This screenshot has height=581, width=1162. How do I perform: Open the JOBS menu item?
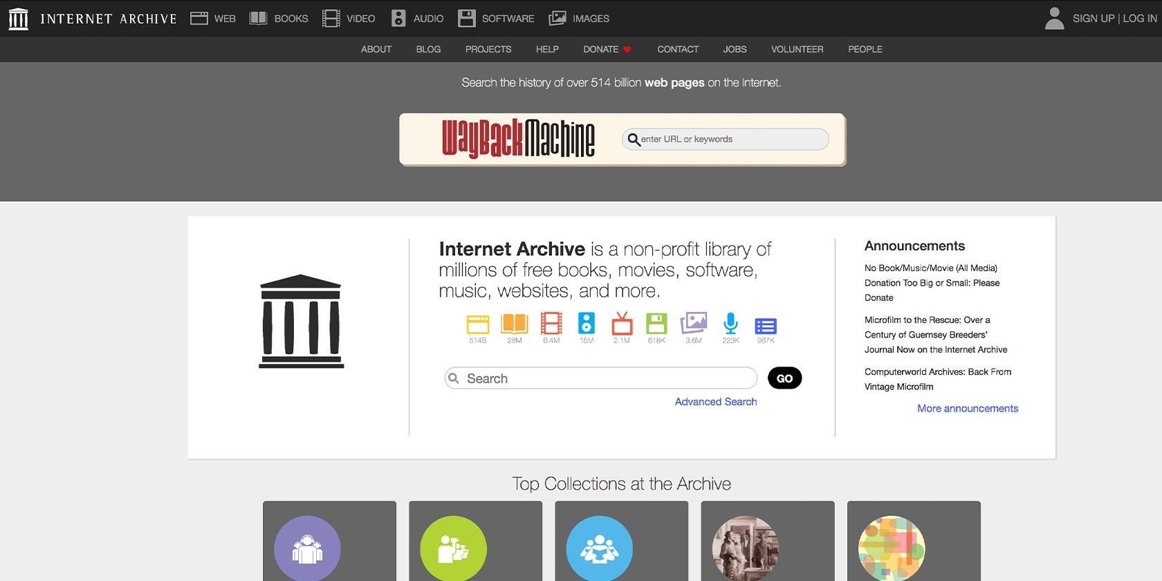tap(735, 50)
